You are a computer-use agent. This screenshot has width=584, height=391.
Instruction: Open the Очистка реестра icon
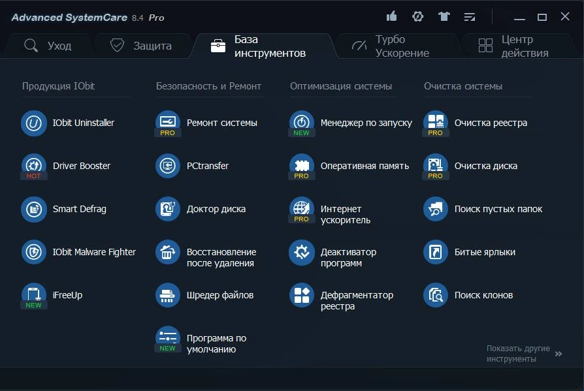436,123
